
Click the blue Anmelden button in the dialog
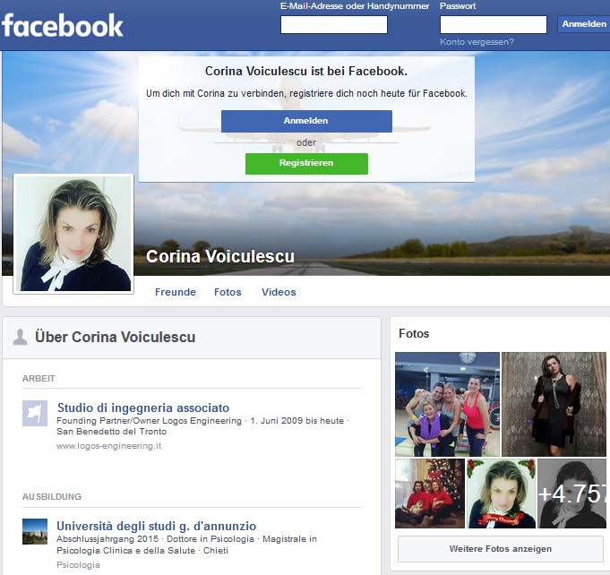306,121
